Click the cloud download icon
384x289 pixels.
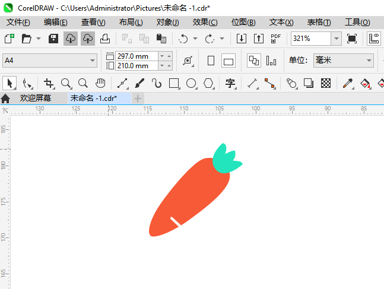point(71,39)
